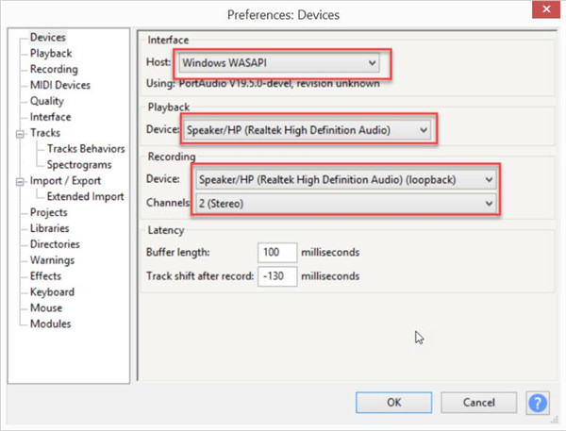Select Playback in the preferences list
Image resolution: width=566 pixels, height=431 pixels.
tap(50, 54)
